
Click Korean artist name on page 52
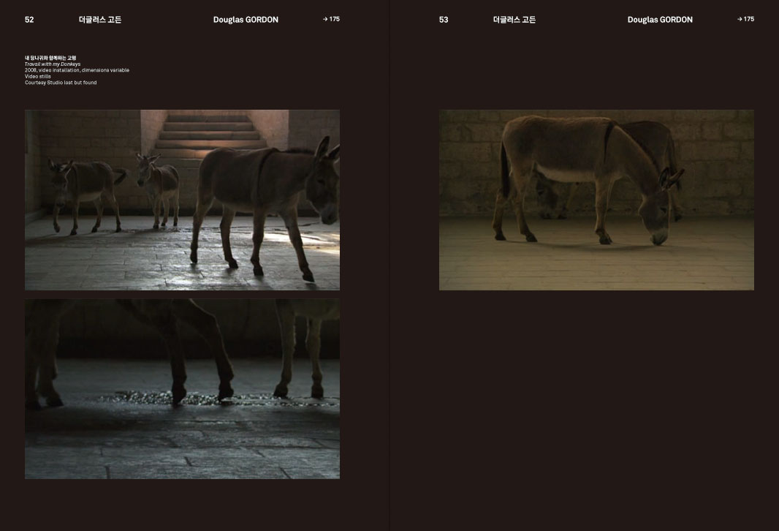coord(100,20)
